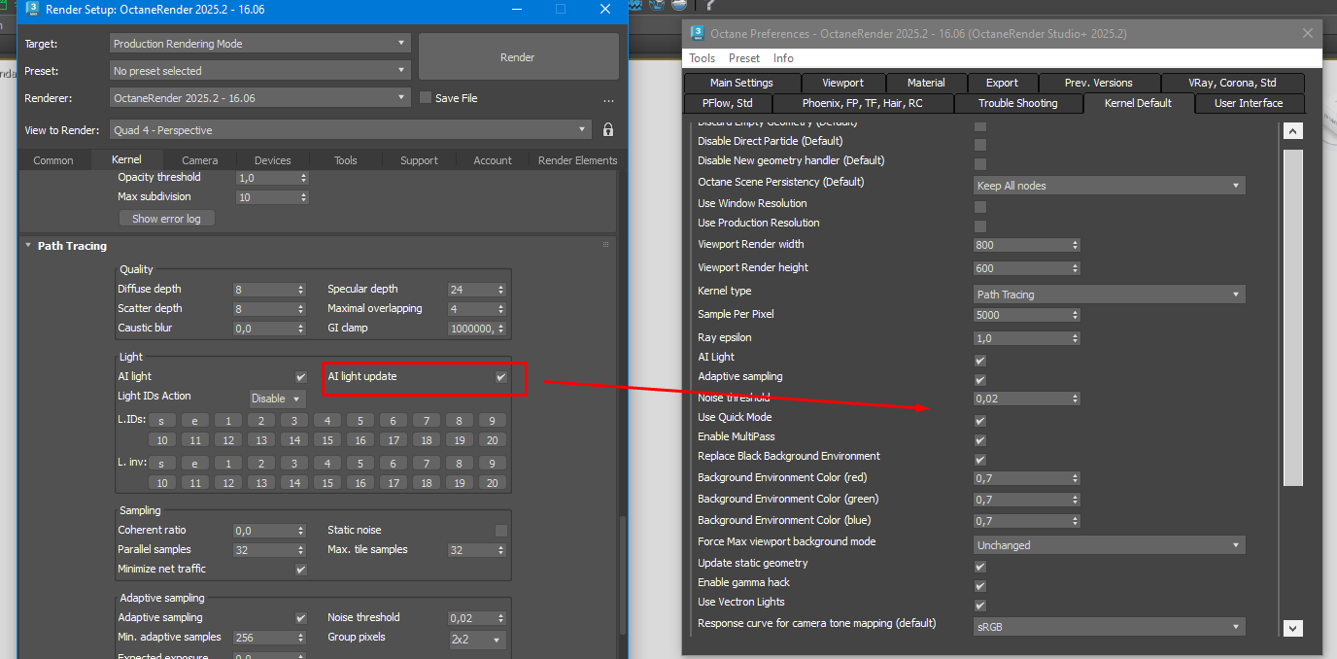The height and width of the screenshot is (659, 1337).
Task: Toggle Use Vectron Lights checkbox
Action: pos(980,606)
